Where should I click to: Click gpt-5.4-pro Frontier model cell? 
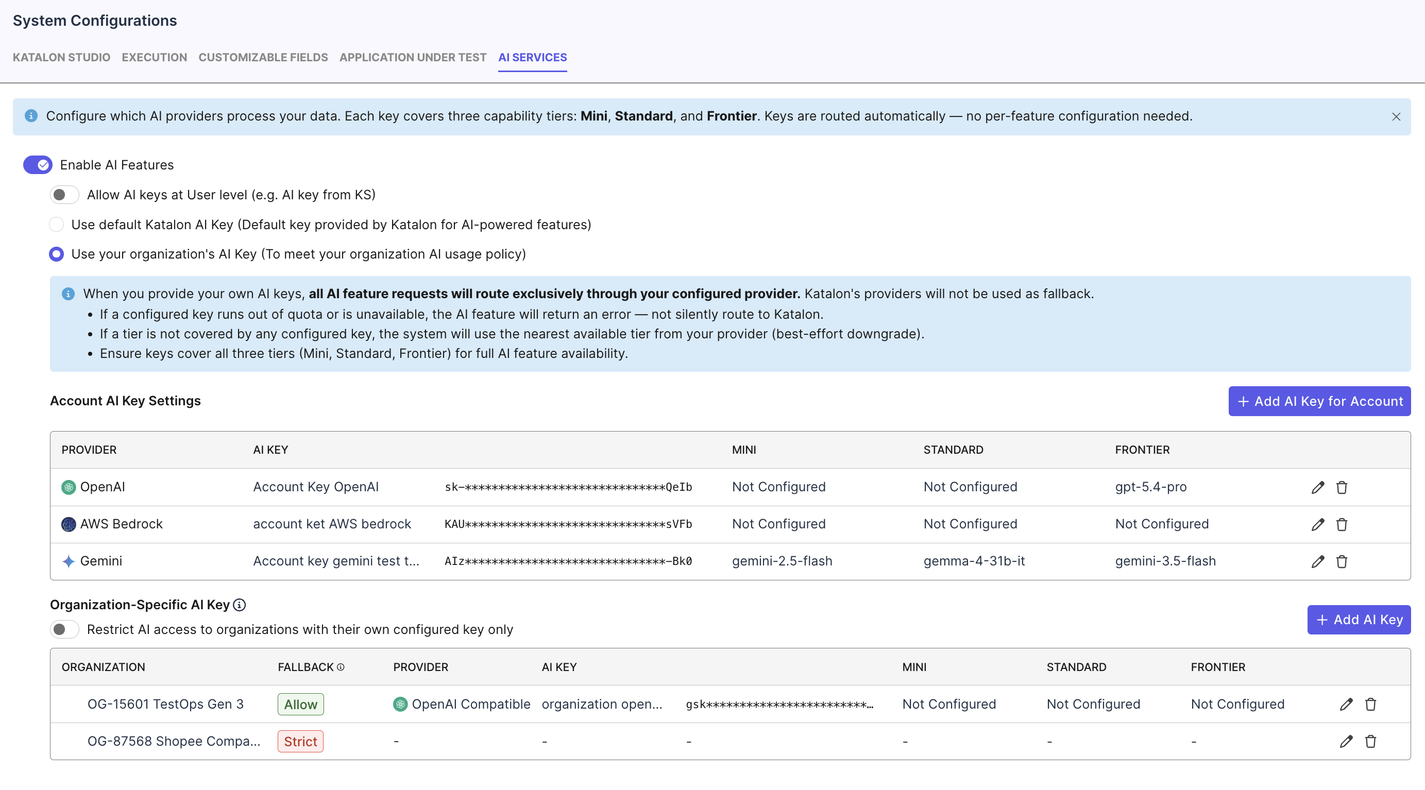(1150, 487)
